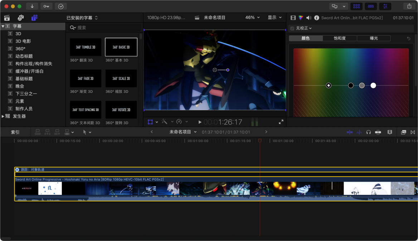The width and height of the screenshot is (418, 241).
Task: Click the retime speedometer icon
Action: [179, 122]
